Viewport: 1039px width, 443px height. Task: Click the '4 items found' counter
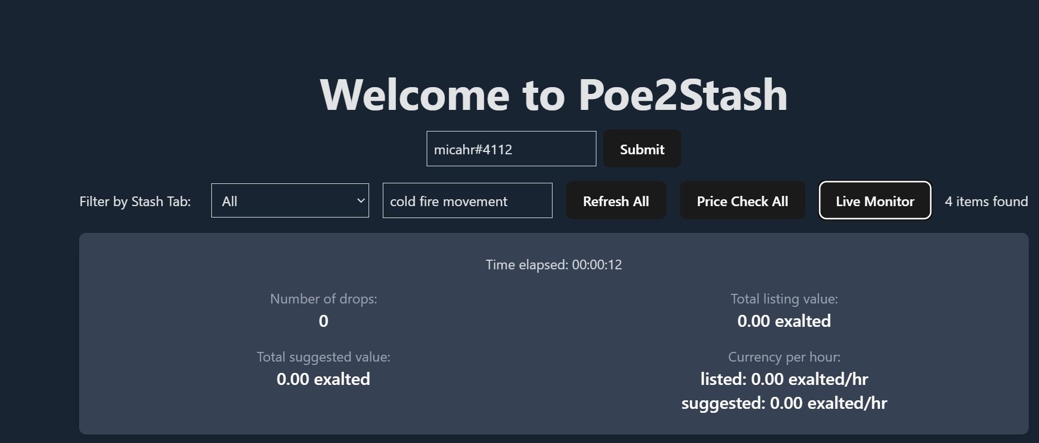tap(986, 202)
